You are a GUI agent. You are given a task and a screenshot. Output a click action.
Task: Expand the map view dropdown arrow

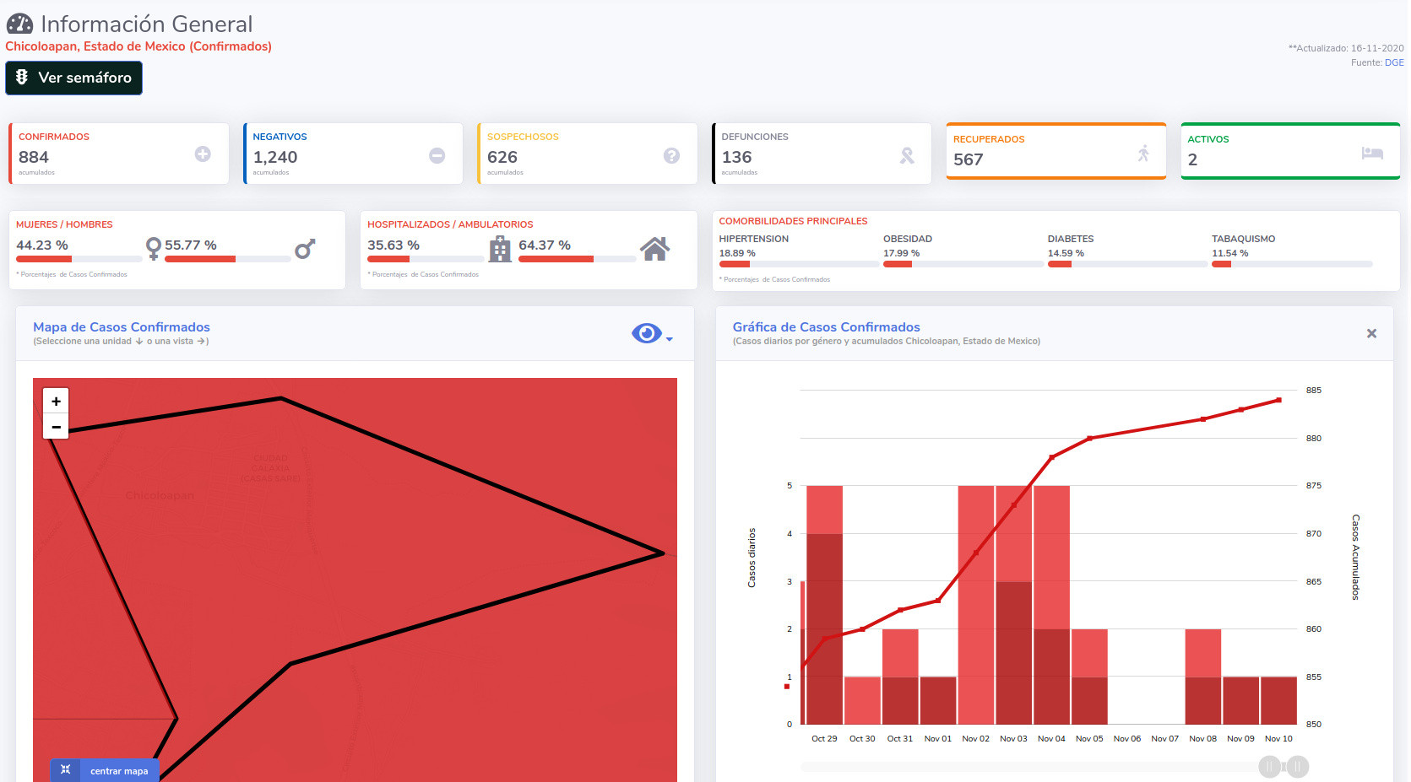click(670, 339)
